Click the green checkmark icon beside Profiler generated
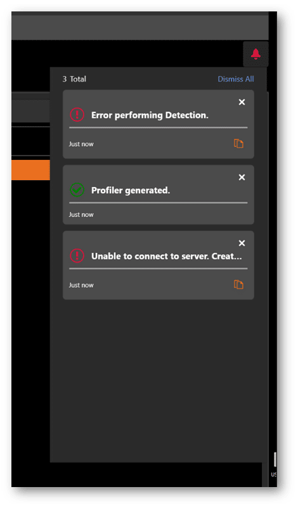Screen dimensions: 298x508 [77, 190]
